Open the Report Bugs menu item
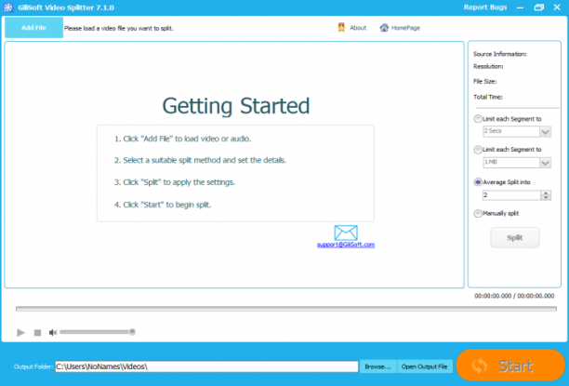Screen dimensions: 569x386 pyautogui.click(x=485, y=7)
